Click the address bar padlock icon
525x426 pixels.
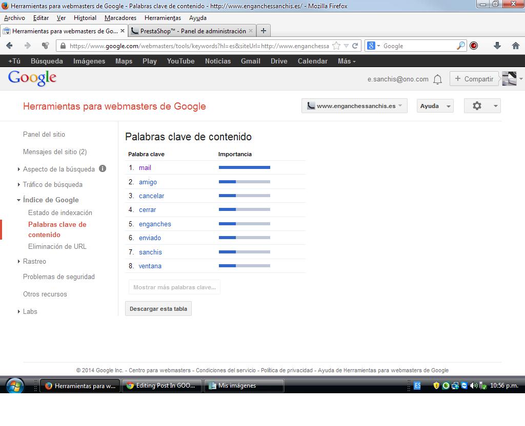tap(63, 46)
